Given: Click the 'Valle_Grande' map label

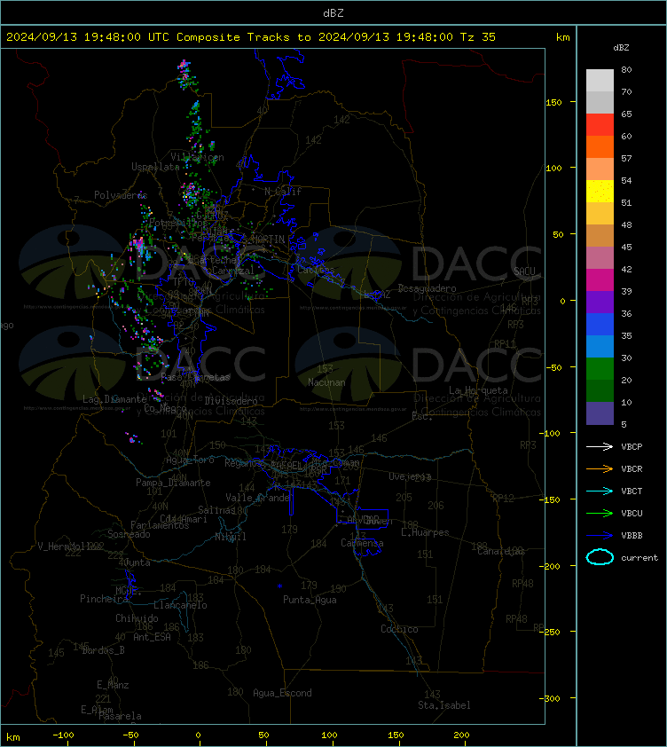Looking at the screenshot, I should 258,498.
